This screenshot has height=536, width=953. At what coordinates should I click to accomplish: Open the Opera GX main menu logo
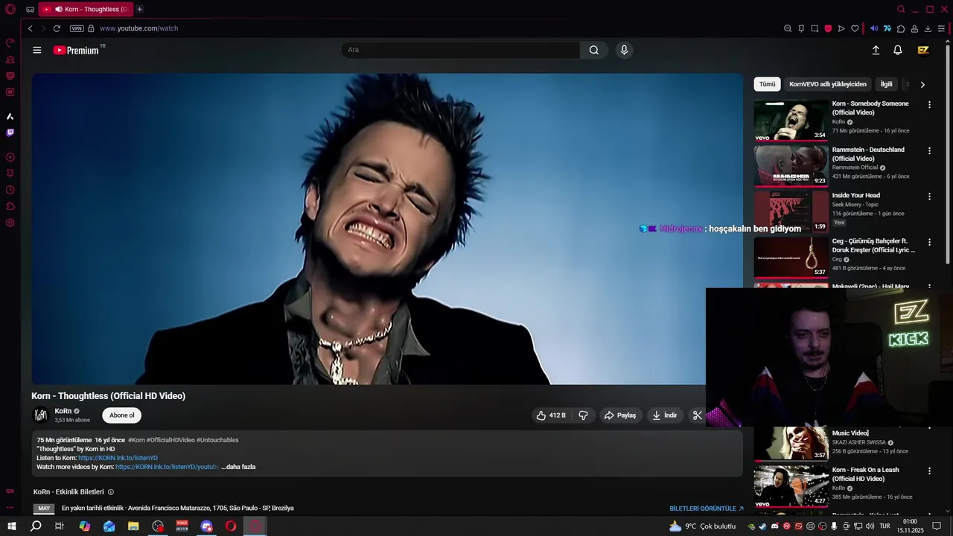click(x=10, y=10)
